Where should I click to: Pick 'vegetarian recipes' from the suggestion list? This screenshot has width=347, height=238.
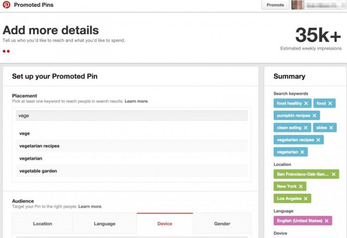click(39, 146)
